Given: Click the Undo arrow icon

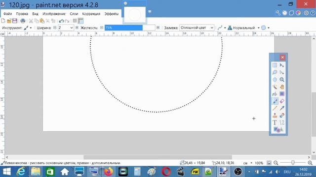Looking at the screenshot, I should click(x=61, y=21).
